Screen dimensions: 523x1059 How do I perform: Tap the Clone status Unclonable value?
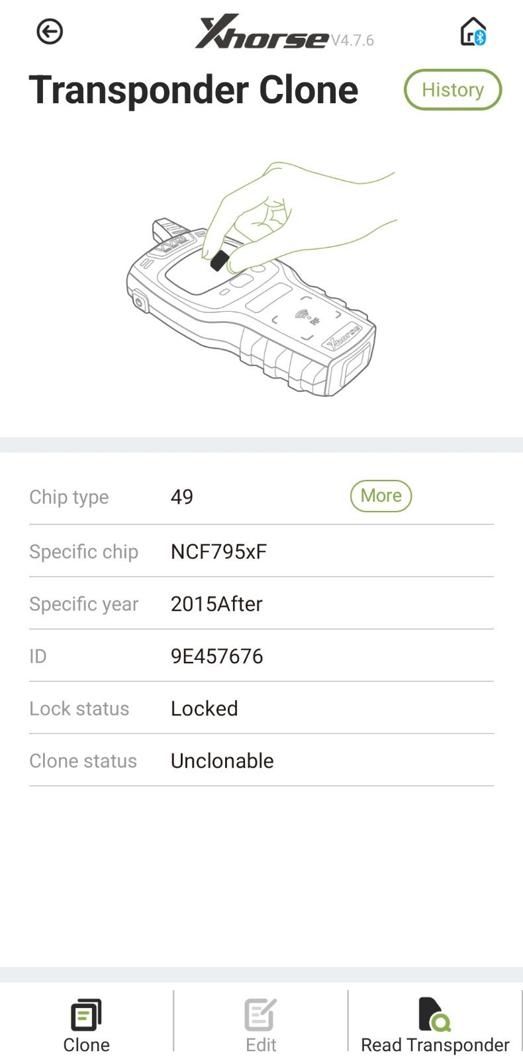pyautogui.click(x=222, y=760)
